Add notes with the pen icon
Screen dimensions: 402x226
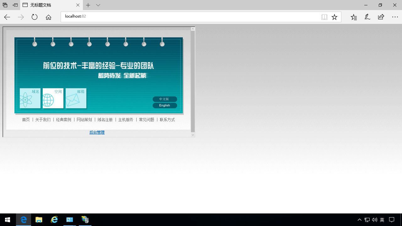point(367,17)
